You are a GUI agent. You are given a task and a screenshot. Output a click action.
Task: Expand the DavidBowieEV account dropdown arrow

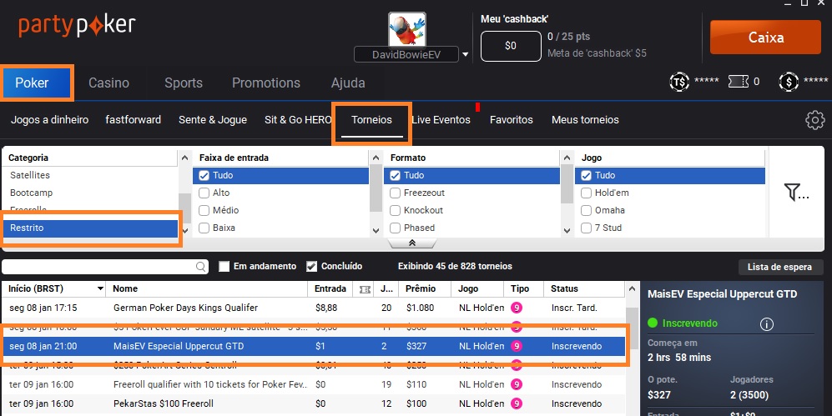pyautogui.click(x=466, y=54)
